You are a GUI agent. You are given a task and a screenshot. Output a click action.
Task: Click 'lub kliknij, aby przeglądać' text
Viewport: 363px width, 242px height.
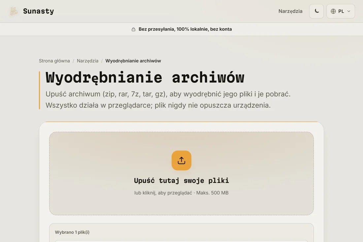pyautogui.click(x=163, y=193)
